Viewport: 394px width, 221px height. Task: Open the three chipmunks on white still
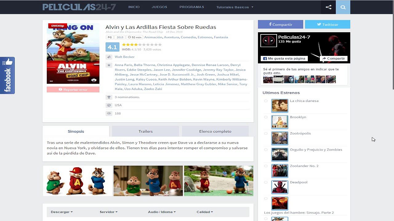click(x=78, y=181)
